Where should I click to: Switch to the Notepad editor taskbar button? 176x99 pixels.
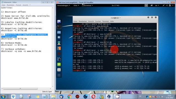click(45, 97)
